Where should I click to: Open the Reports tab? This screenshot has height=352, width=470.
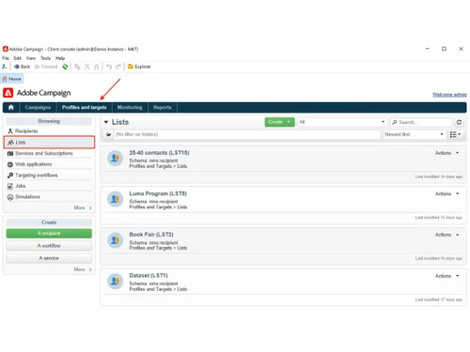coord(163,107)
